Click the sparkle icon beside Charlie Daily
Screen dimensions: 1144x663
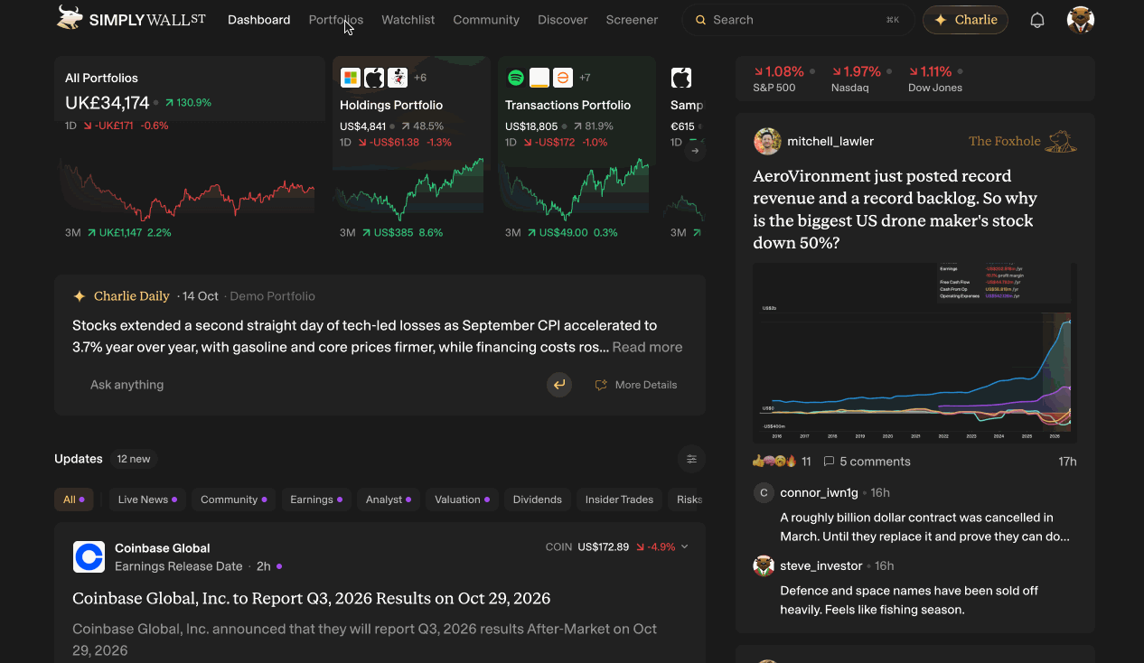(80, 296)
